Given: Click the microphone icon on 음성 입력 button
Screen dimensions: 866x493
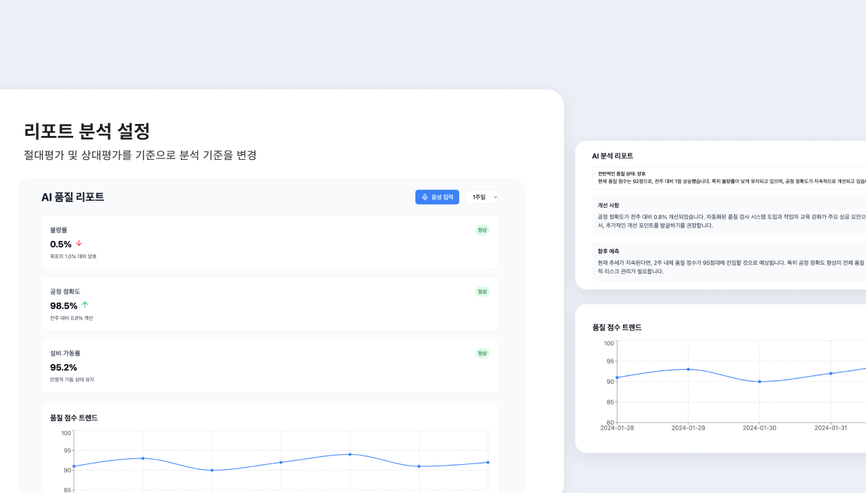Looking at the screenshot, I should [x=425, y=196].
